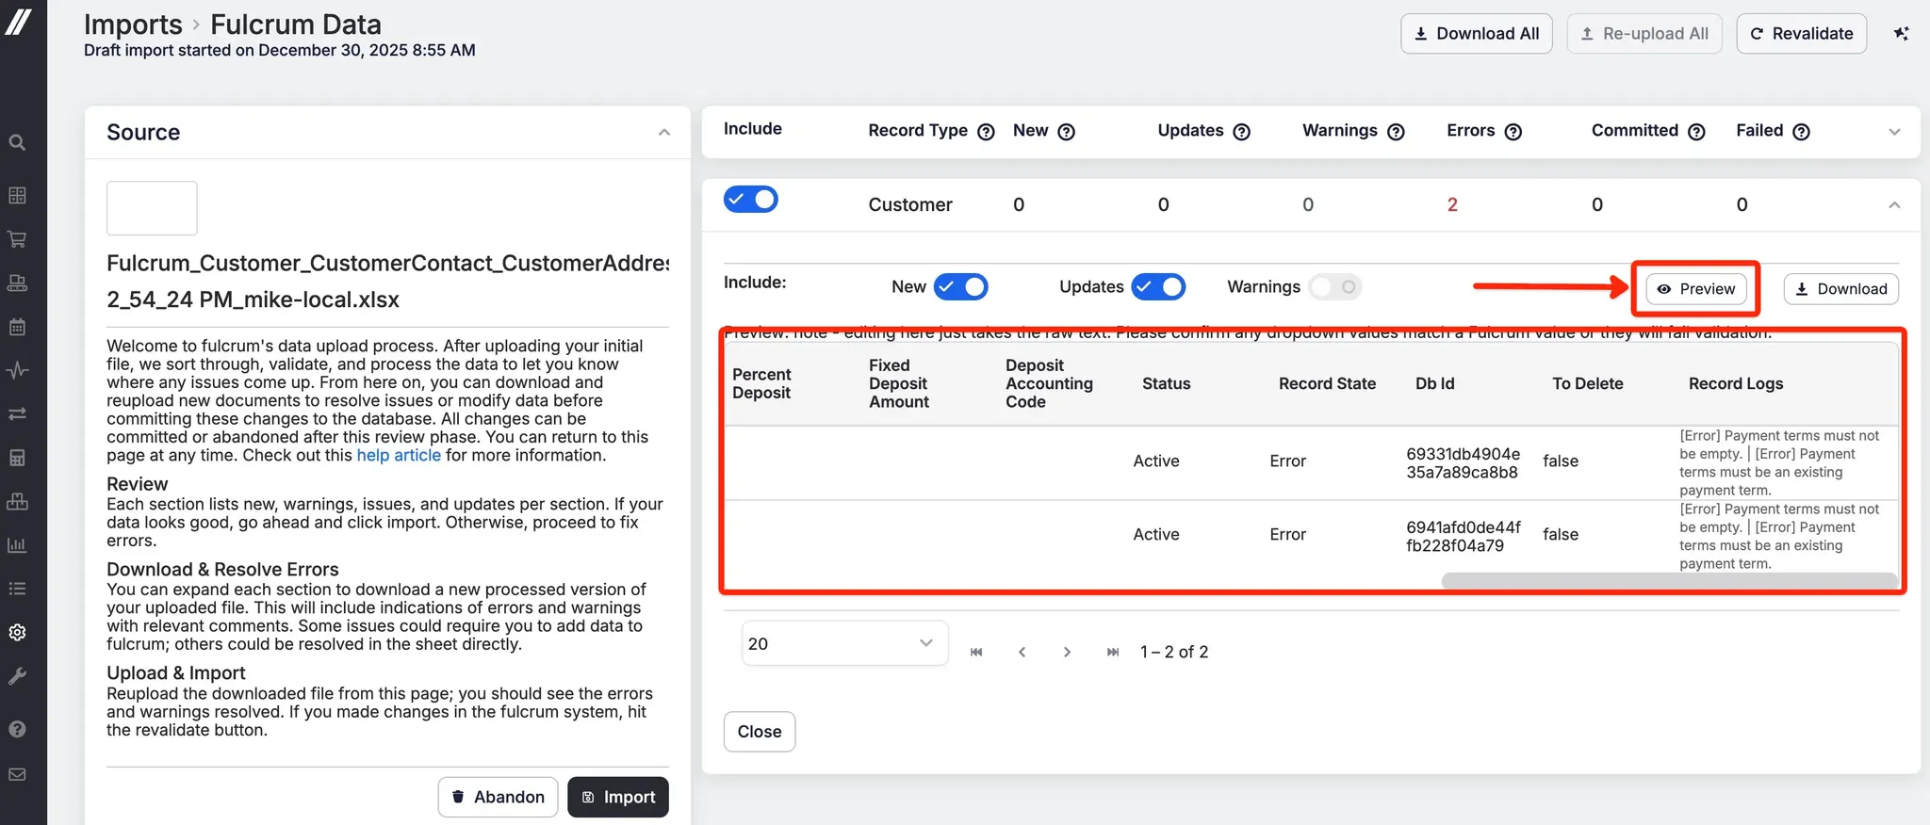Open help question mark in the sidebar
This screenshot has width=1930, height=825.
[x=17, y=729]
